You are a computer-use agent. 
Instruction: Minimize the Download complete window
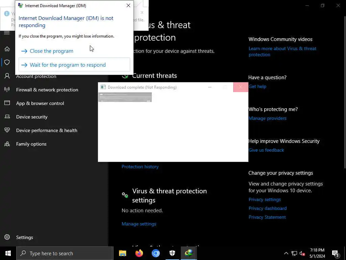pyautogui.click(x=209, y=87)
